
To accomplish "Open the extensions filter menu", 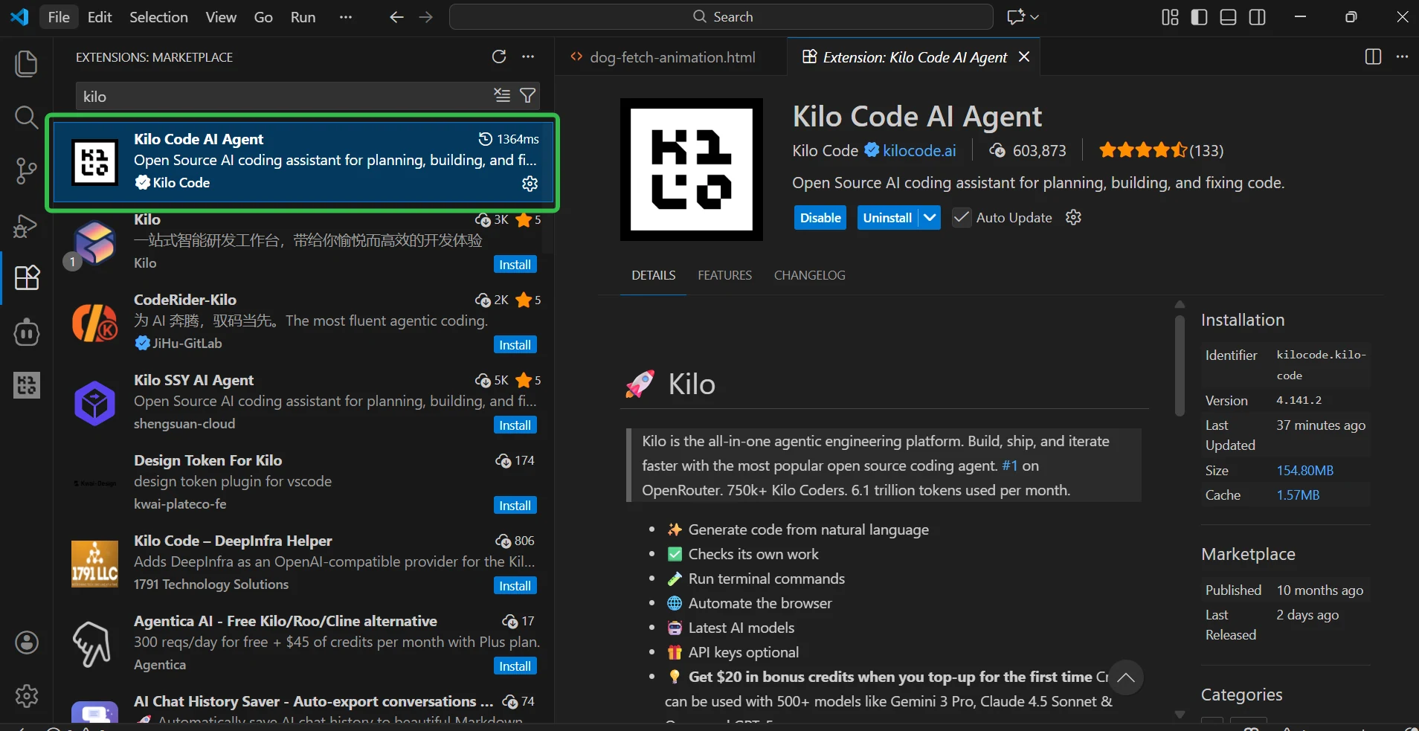I will [527, 95].
